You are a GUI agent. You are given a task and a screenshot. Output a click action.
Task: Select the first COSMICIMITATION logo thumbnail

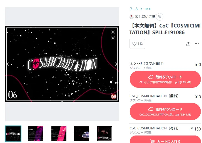pos(13,134)
